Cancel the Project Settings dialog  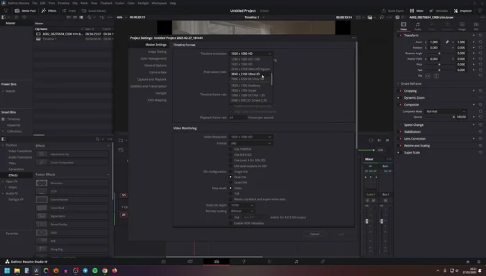[315, 234]
